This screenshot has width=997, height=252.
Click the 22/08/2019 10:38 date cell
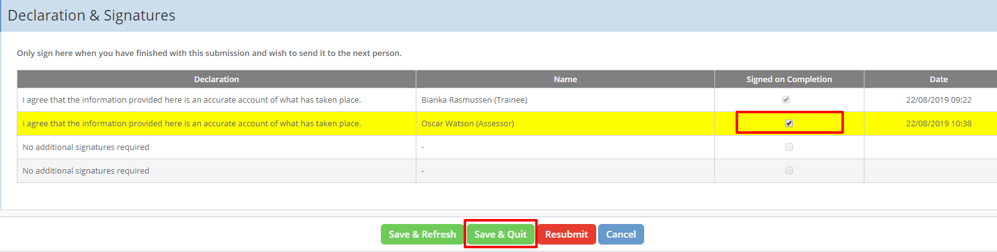click(x=938, y=124)
